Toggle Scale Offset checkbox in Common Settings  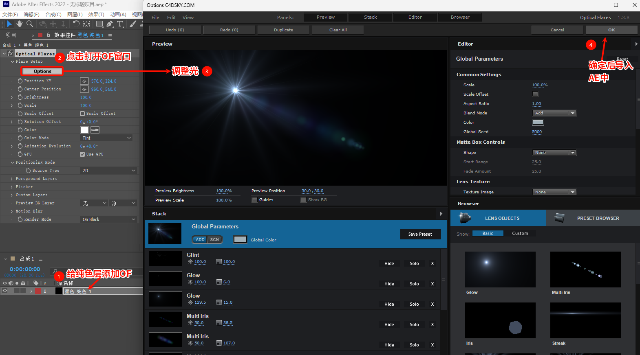[535, 94]
